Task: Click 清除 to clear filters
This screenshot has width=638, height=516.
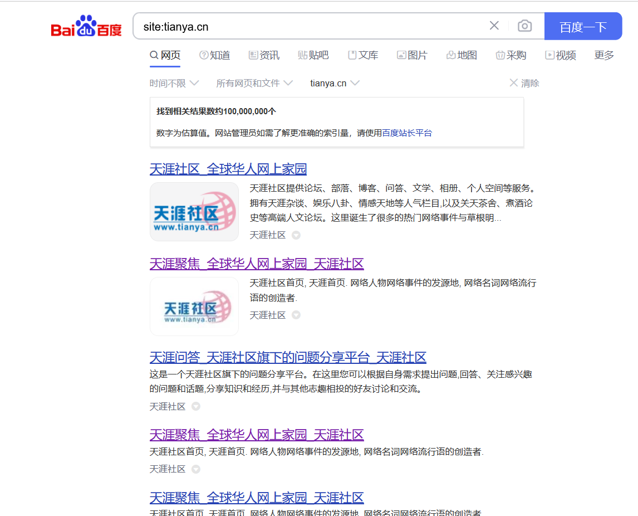Action: pos(524,83)
